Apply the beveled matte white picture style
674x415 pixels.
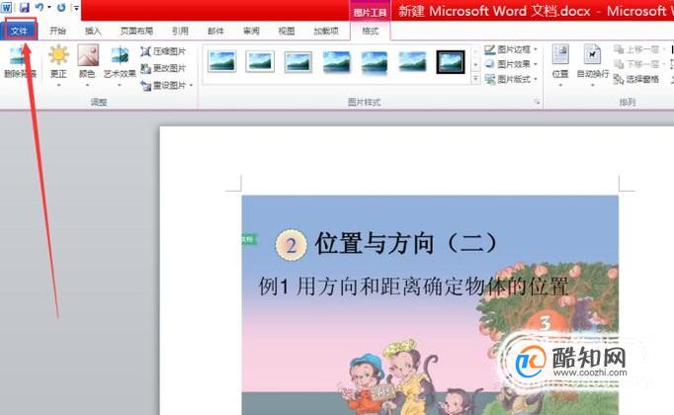[260, 61]
